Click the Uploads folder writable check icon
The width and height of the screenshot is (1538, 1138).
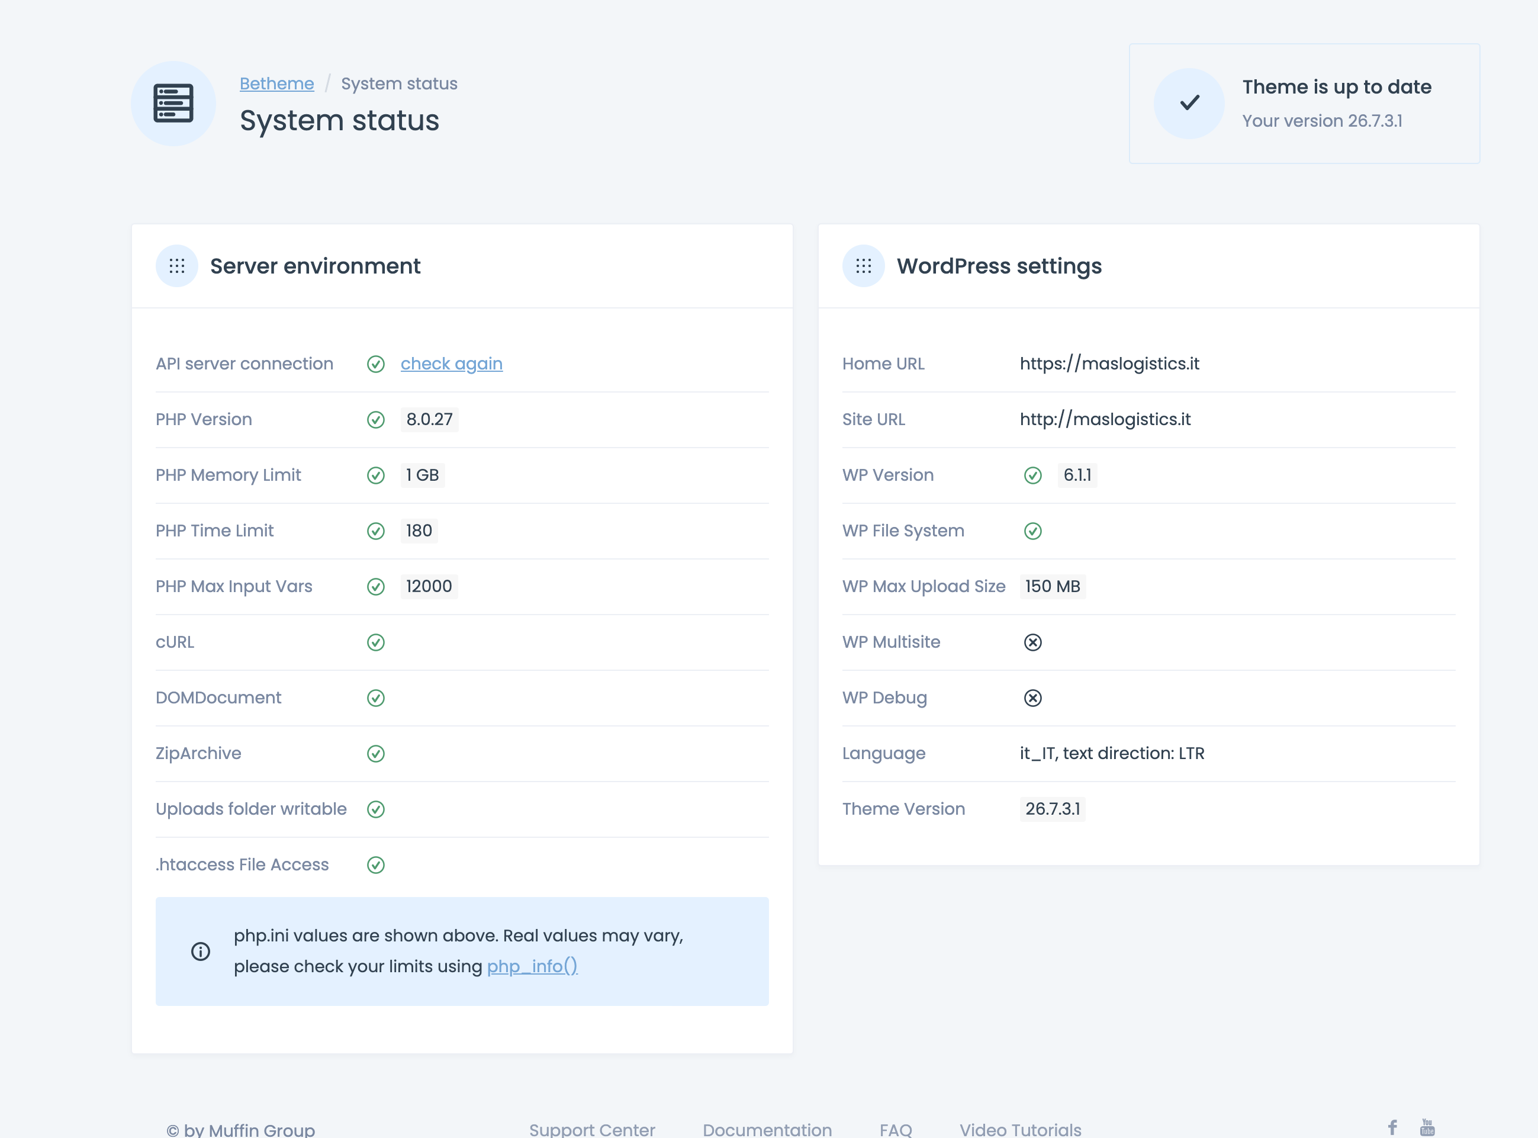[375, 809]
